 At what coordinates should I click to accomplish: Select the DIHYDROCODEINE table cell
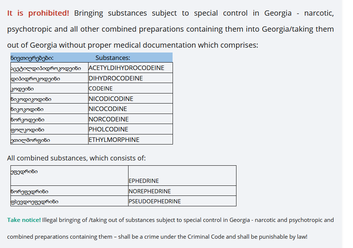point(130,78)
